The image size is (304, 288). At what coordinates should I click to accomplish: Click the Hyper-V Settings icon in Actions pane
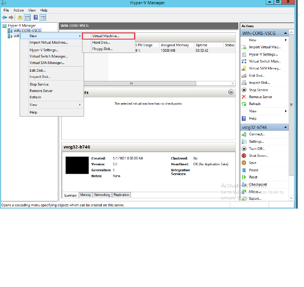(x=244, y=54)
